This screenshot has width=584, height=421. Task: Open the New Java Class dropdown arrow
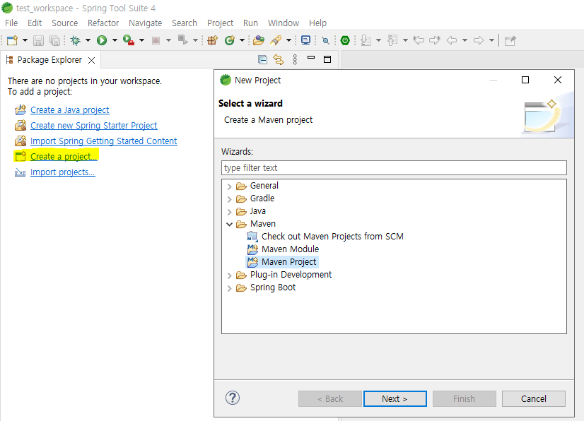coord(242,40)
